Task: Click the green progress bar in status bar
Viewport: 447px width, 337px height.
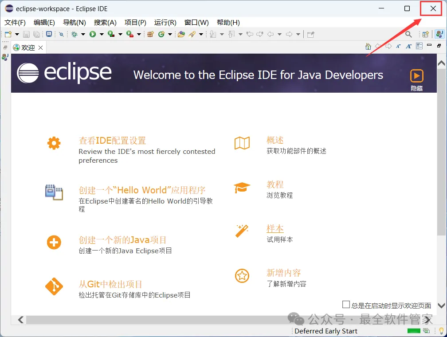Action: [x=414, y=331]
